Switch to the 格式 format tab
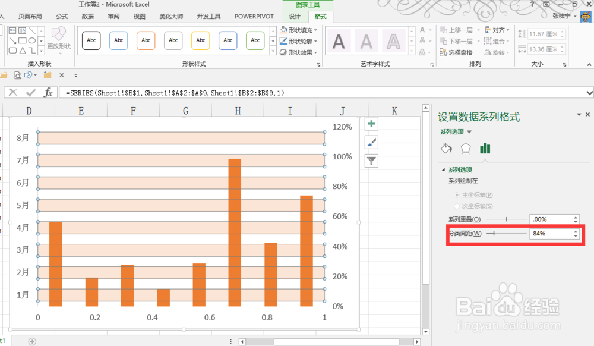This screenshot has width=594, height=346. 321,16
